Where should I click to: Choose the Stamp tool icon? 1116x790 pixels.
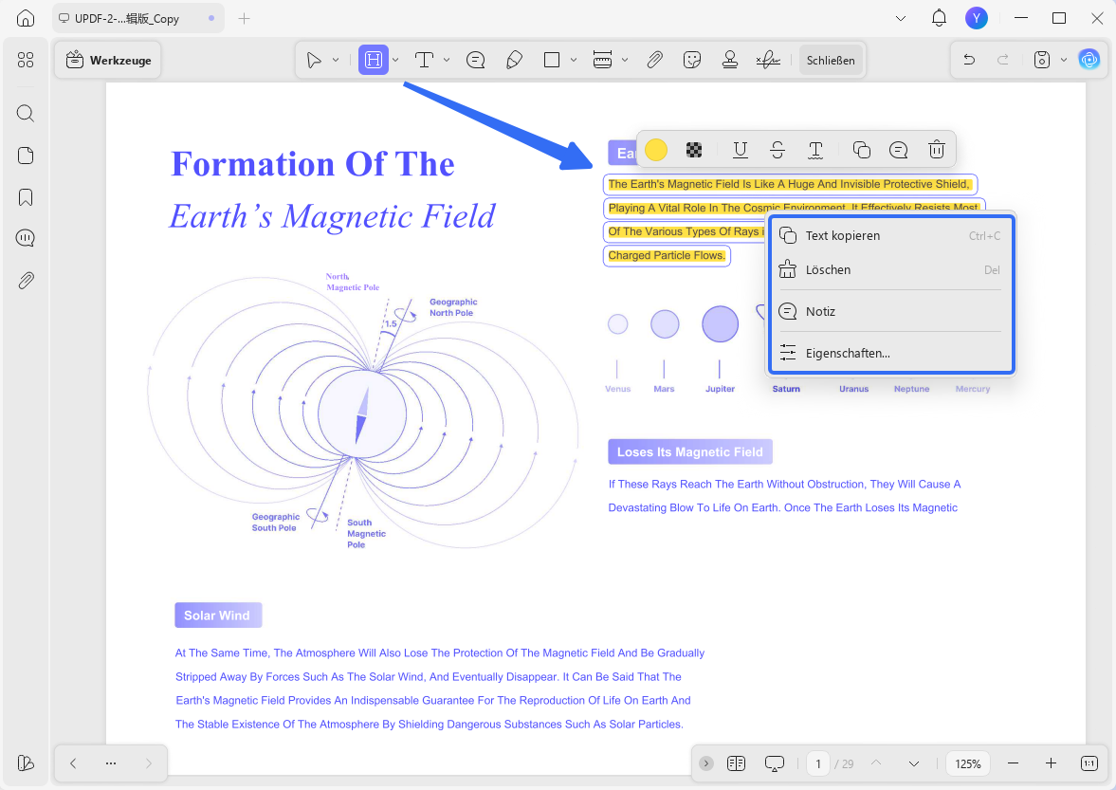coord(729,60)
